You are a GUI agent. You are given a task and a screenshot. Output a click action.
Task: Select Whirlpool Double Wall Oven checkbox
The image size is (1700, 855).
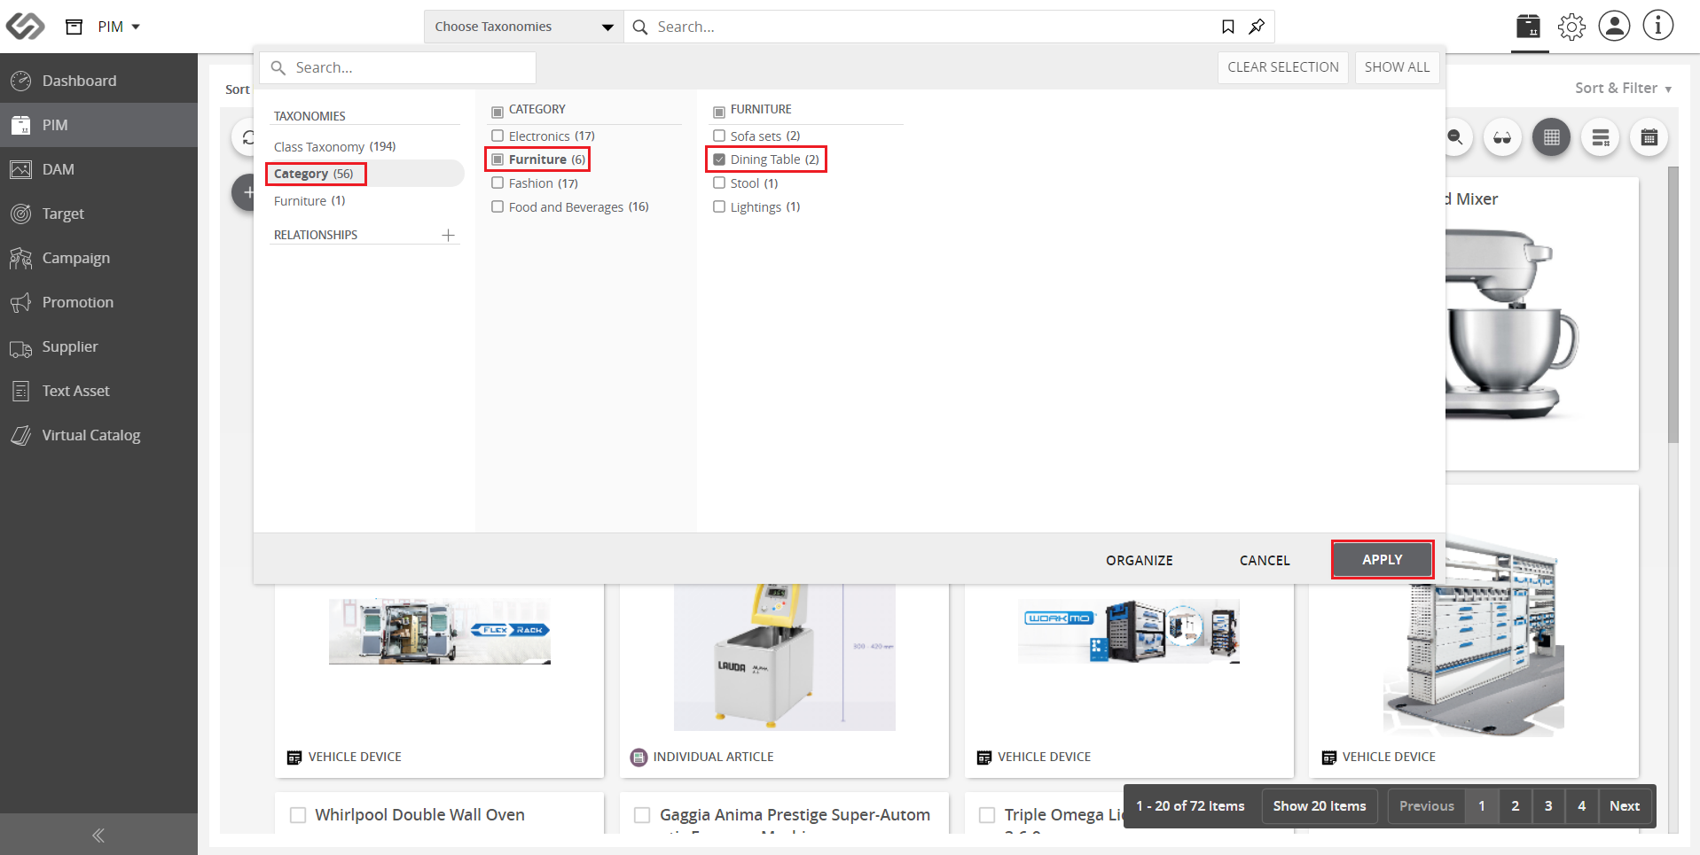pyautogui.click(x=298, y=815)
